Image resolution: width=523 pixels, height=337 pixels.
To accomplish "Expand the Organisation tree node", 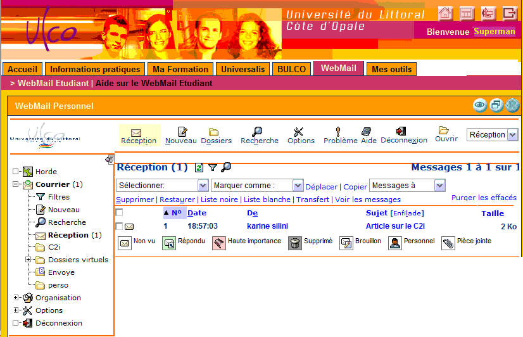I will (16, 297).
